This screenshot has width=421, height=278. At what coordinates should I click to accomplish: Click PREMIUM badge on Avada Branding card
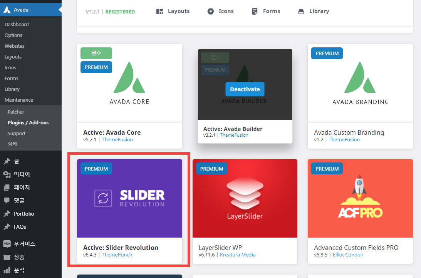[327, 54]
